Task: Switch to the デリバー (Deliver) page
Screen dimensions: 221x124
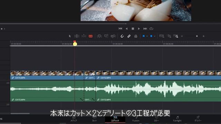Action: point(198,119)
